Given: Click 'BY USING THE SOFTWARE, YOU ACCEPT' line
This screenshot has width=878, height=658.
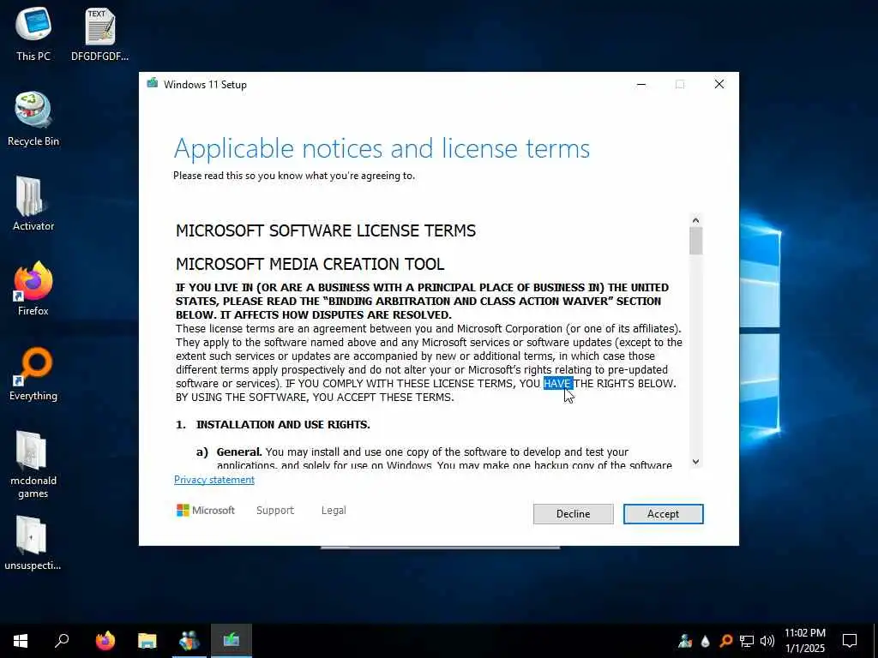Looking at the screenshot, I should click(315, 398).
